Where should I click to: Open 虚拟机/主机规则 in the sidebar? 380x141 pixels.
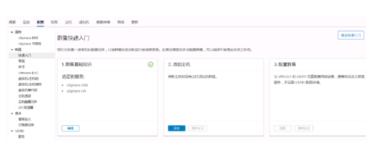pyautogui.click(x=29, y=84)
